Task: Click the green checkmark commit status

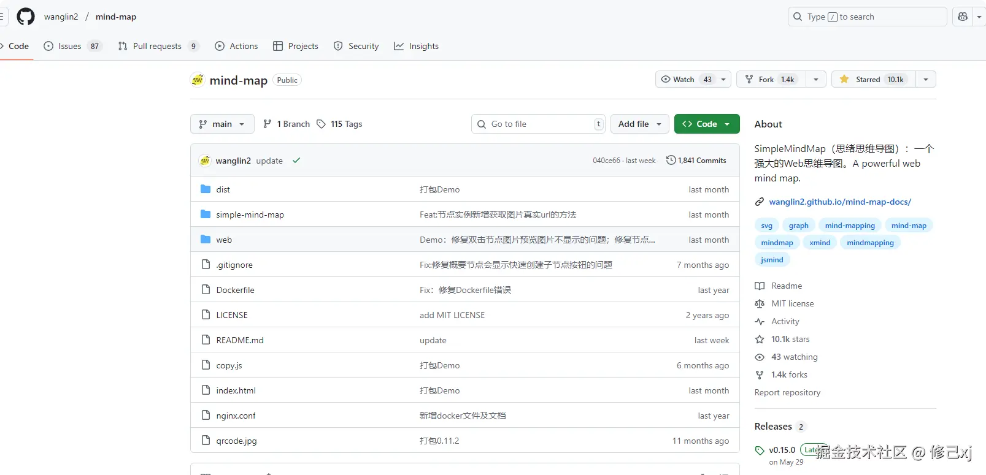Action: coord(296,161)
